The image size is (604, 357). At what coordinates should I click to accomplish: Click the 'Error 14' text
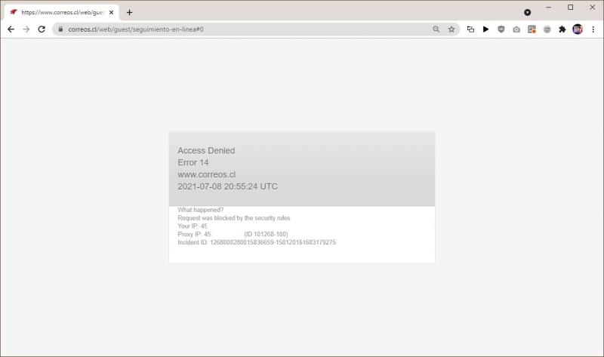[x=193, y=162]
